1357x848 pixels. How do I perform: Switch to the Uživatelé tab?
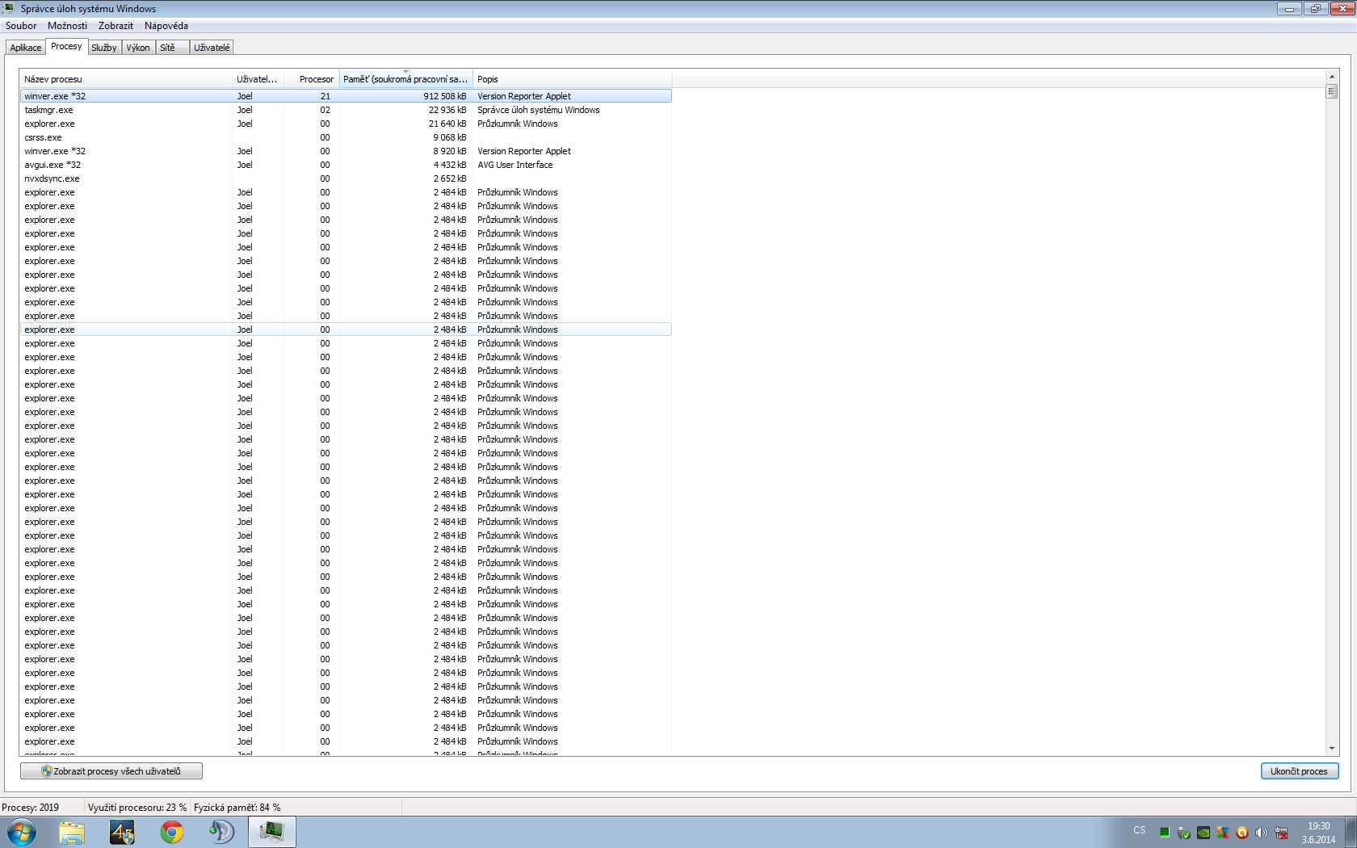(x=212, y=48)
